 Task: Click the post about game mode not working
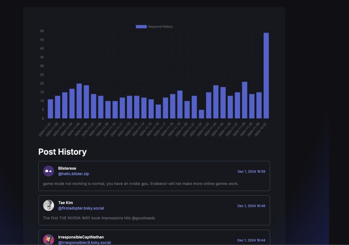[140, 184]
